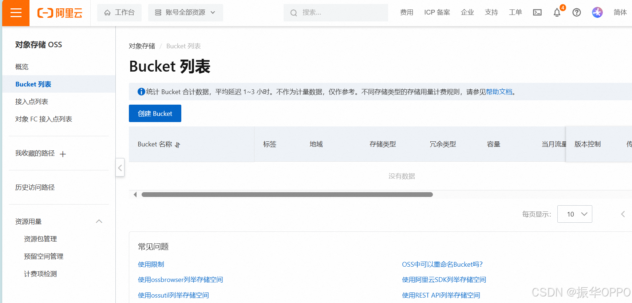Screen dimensions: 632x303
Task: Launch the Cloud Shell terminal icon
Action: [537, 13]
